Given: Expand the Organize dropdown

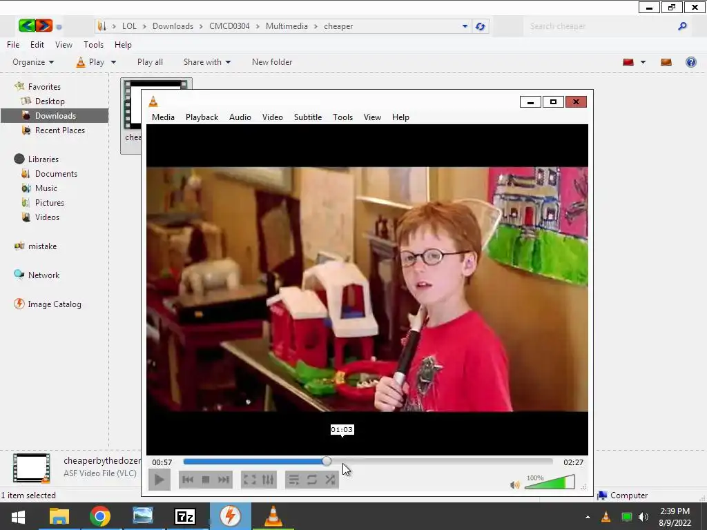Looking at the screenshot, I should point(33,62).
